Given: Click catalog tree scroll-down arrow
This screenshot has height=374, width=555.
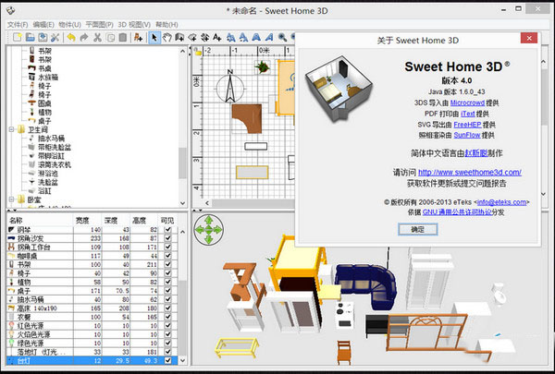Looking at the screenshot, I should tap(182, 203).
